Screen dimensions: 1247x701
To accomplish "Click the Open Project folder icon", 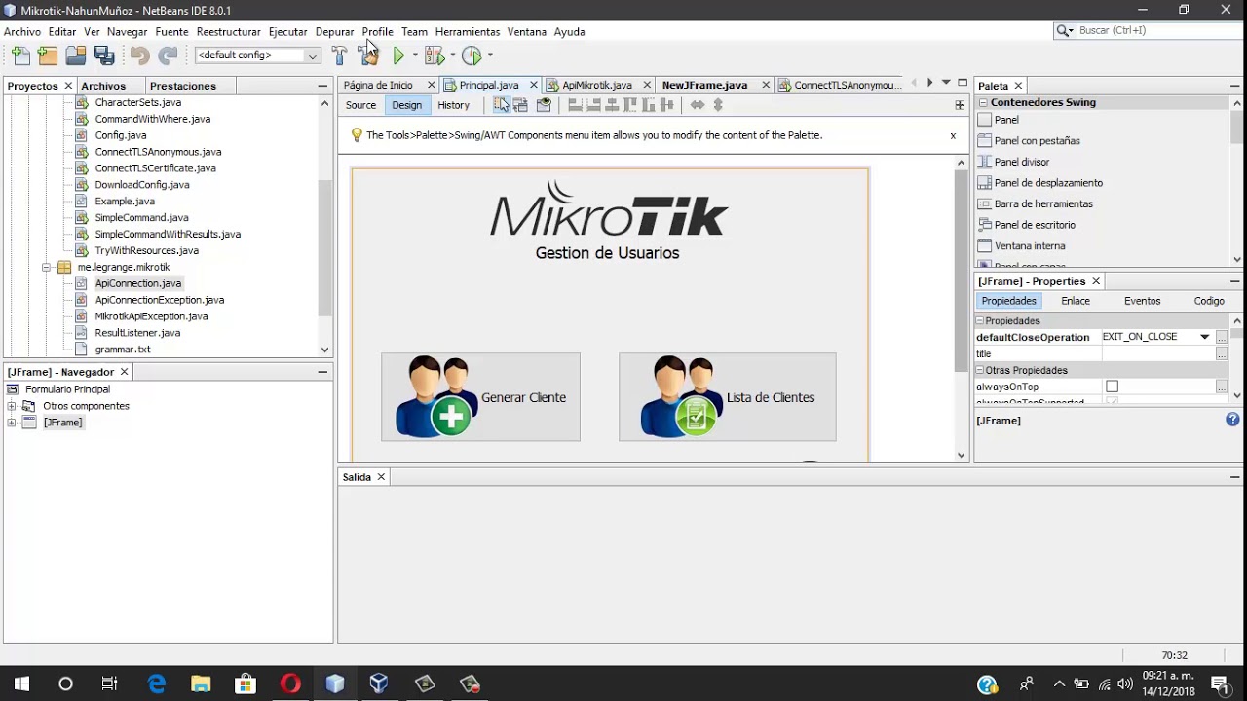I will pos(76,55).
